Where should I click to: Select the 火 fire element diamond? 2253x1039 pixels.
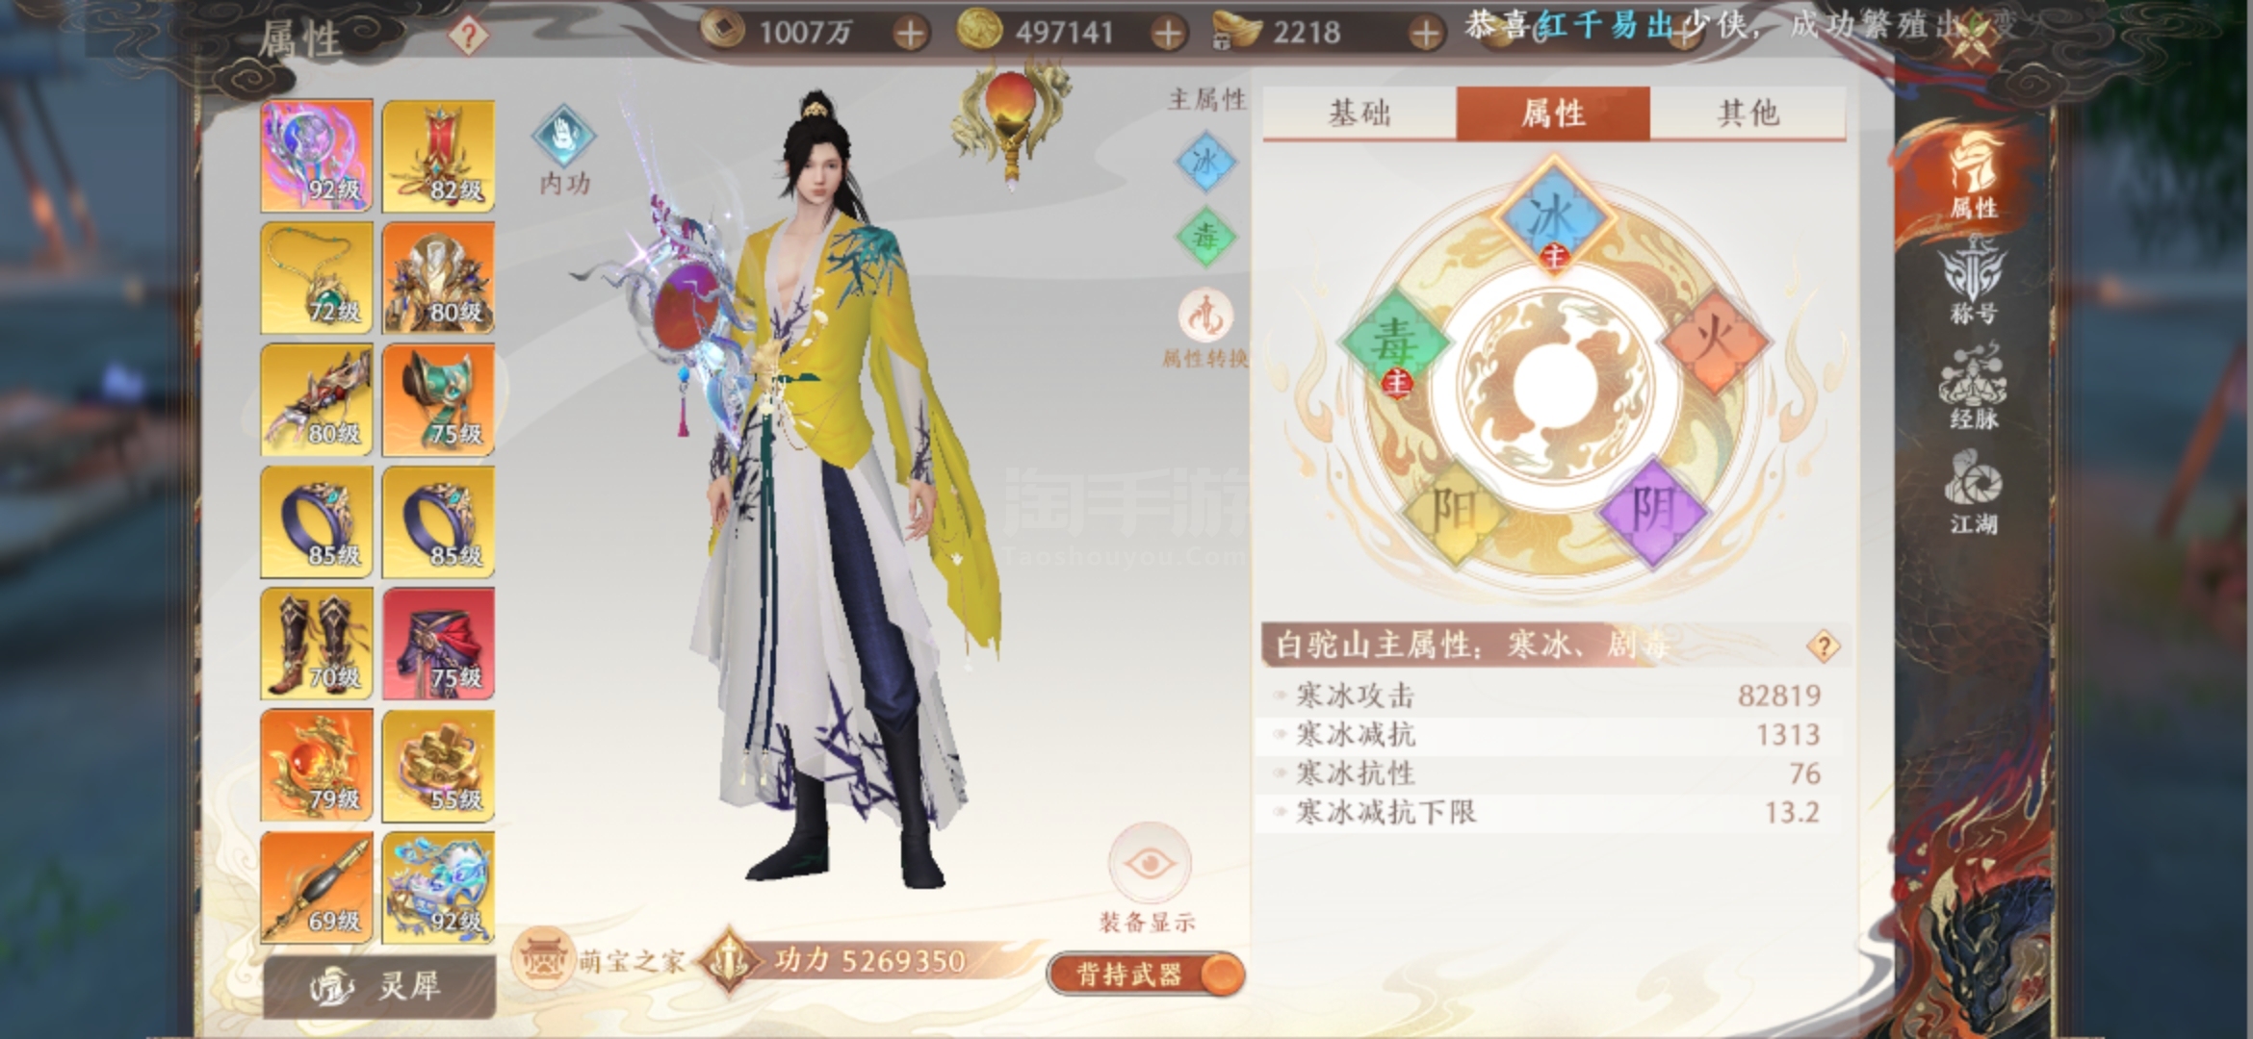pos(1715,342)
